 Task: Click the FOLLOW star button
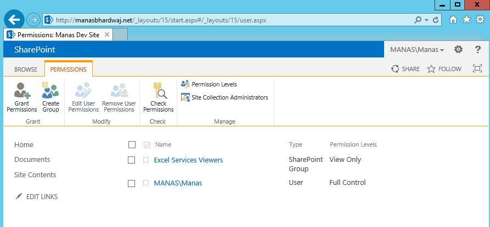[x=444, y=69]
